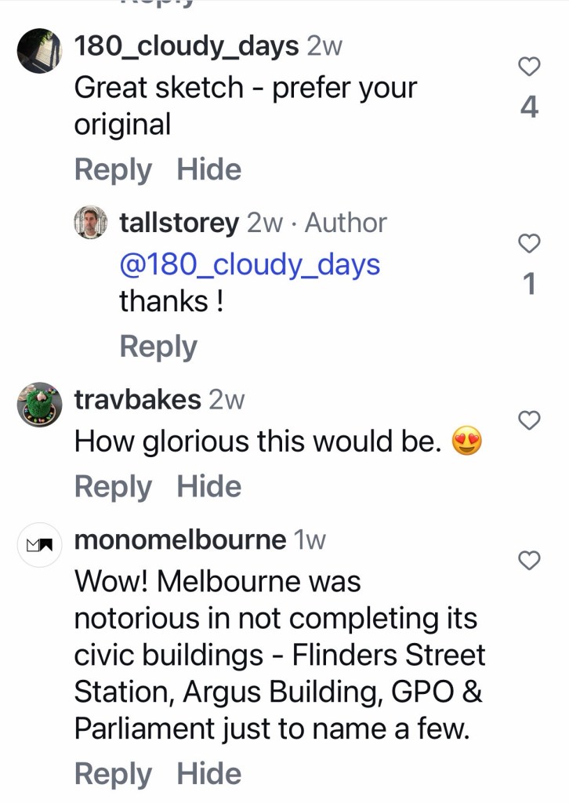Reply to the 180_cloudy_days comment
The width and height of the screenshot is (569, 803).
(113, 170)
